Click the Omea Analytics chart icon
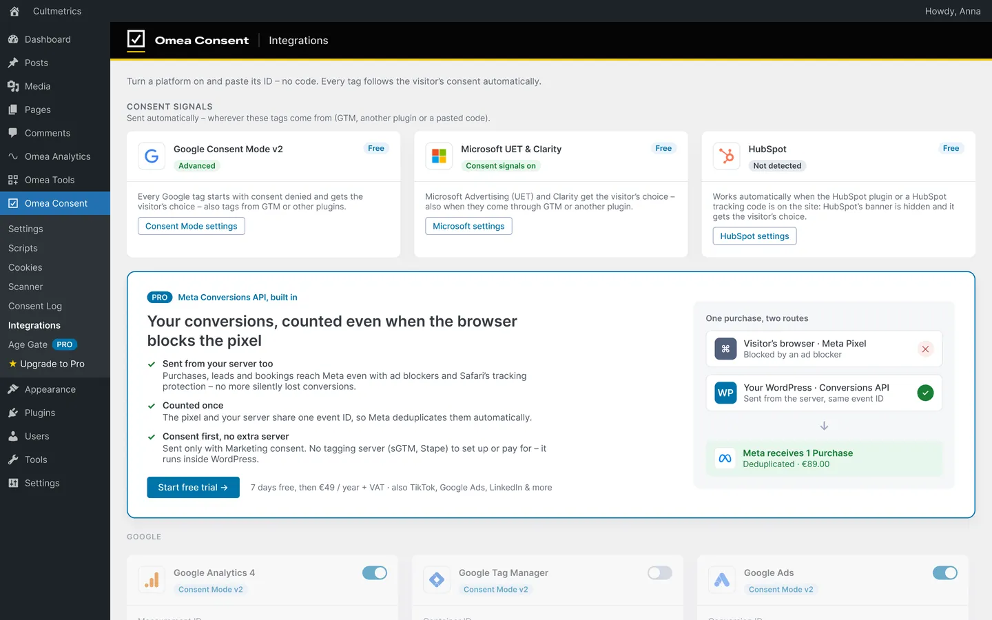The width and height of the screenshot is (992, 620). coord(13,156)
